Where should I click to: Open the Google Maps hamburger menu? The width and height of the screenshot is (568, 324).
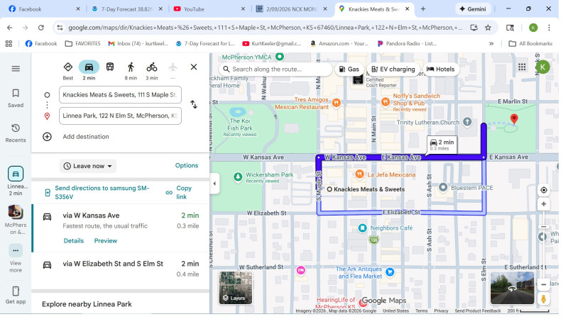pyautogui.click(x=16, y=69)
